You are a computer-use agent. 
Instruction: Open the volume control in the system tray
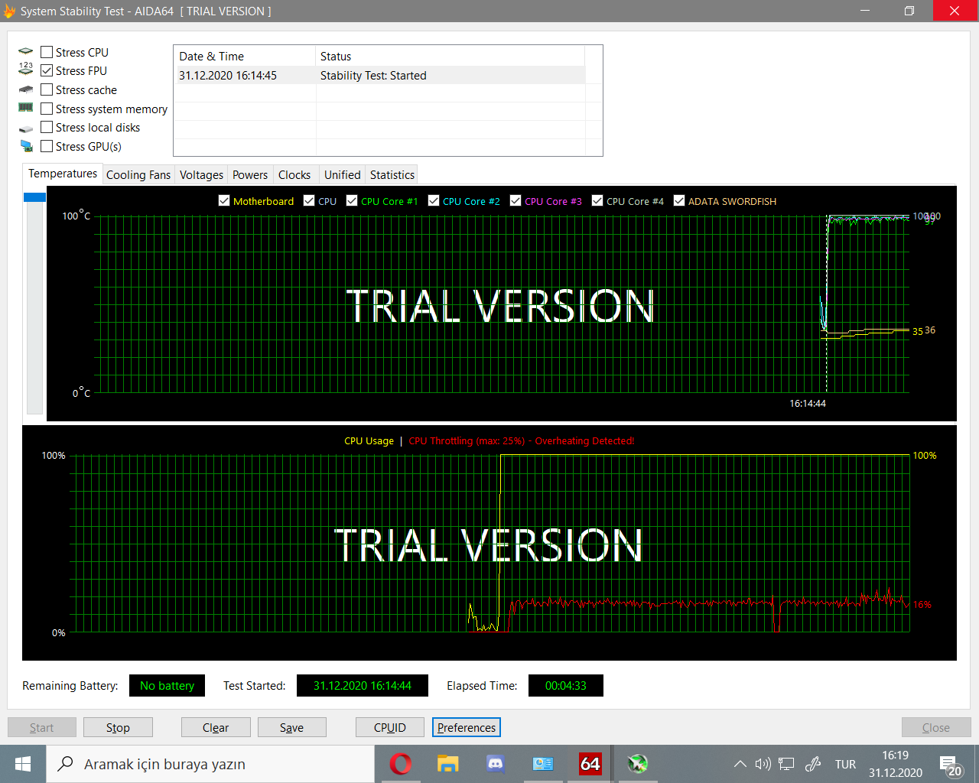[x=763, y=764]
